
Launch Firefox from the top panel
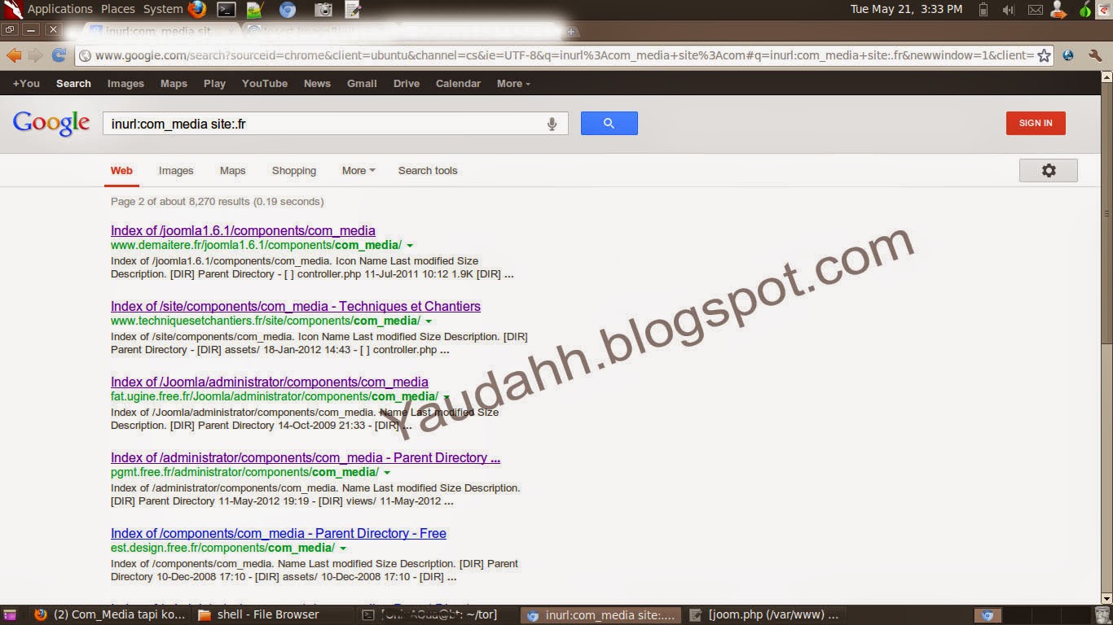(196, 10)
